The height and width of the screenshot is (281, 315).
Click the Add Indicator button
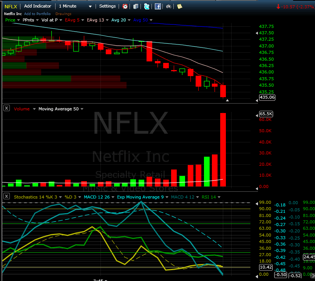[37, 6]
